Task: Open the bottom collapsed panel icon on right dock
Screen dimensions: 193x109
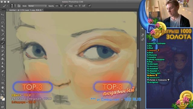Action: coord(143,39)
